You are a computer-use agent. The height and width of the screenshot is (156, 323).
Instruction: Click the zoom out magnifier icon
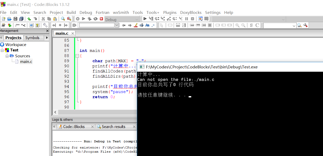[x=243, y=25]
